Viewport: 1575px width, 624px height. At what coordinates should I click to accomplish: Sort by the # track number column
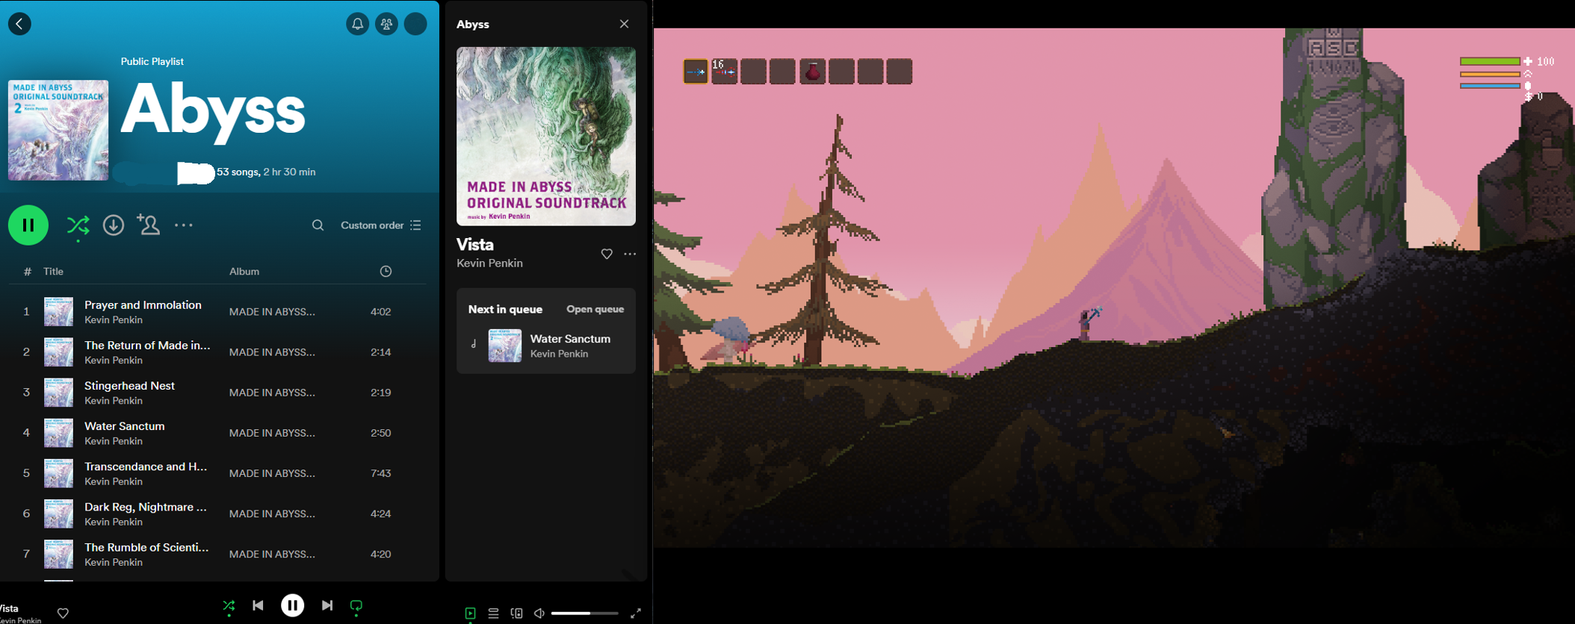coord(28,271)
